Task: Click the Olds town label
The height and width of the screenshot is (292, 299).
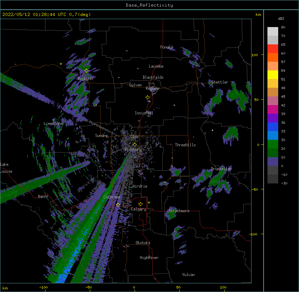Action: coord(135,137)
